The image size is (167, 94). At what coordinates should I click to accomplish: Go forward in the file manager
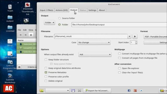pos(26,35)
